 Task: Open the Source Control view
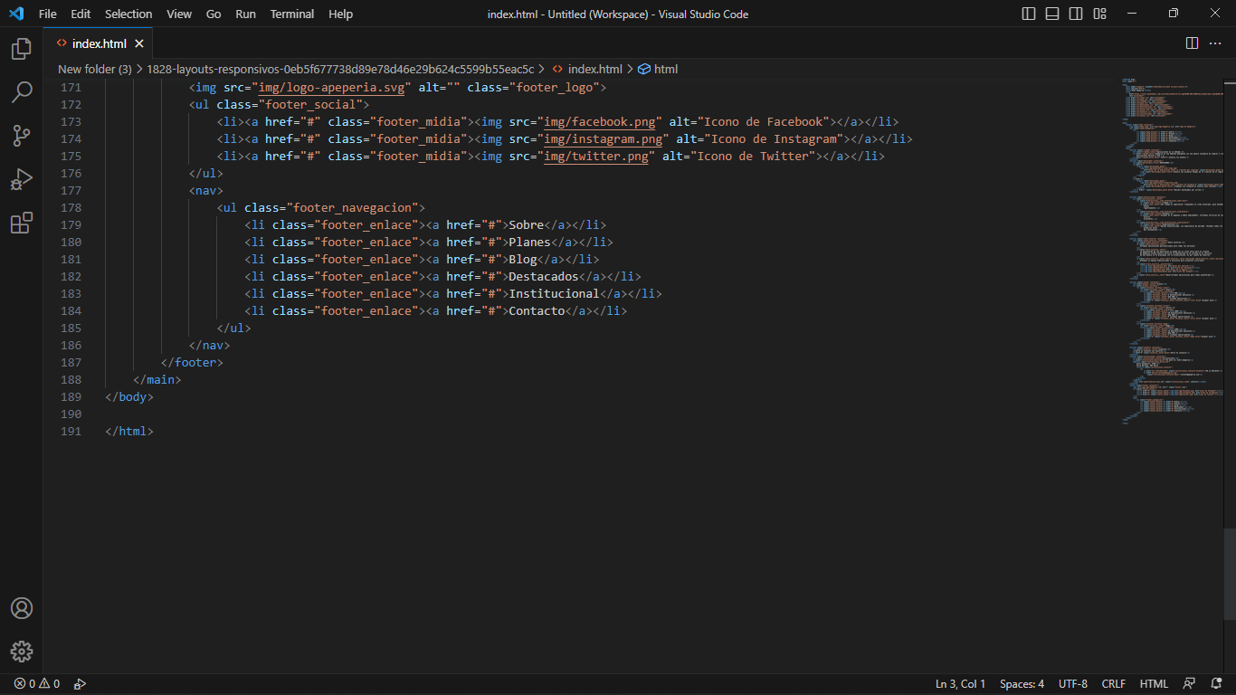22,136
